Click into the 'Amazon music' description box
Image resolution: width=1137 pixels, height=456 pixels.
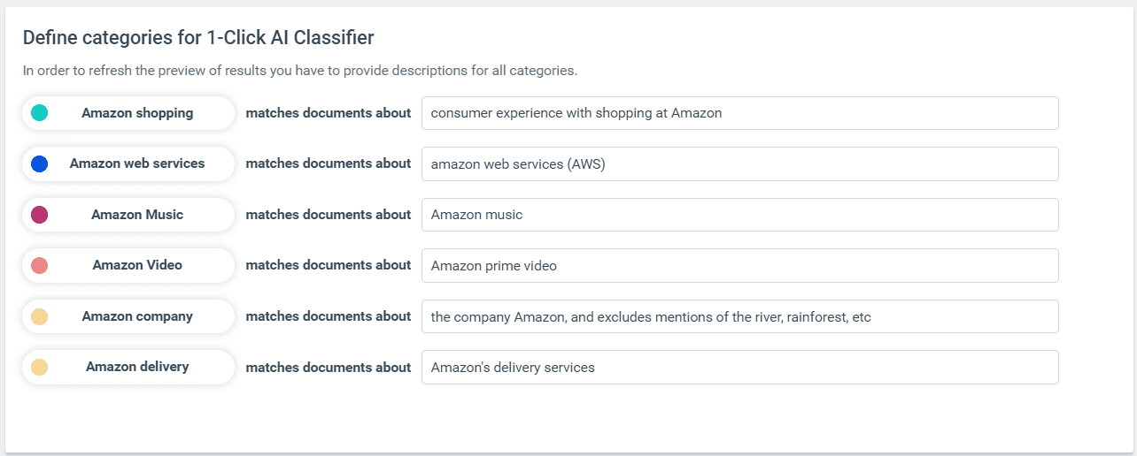pos(739,215)
